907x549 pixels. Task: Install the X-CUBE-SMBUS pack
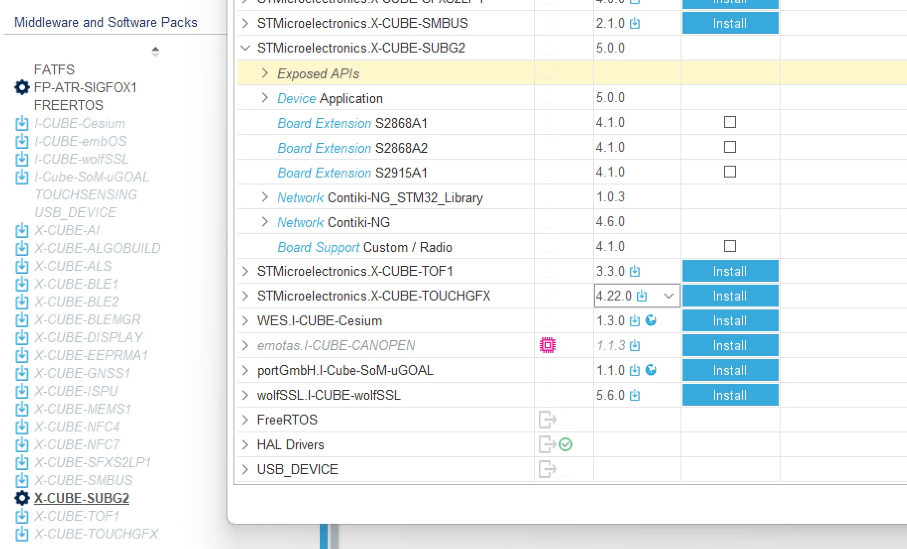(730, 23)
